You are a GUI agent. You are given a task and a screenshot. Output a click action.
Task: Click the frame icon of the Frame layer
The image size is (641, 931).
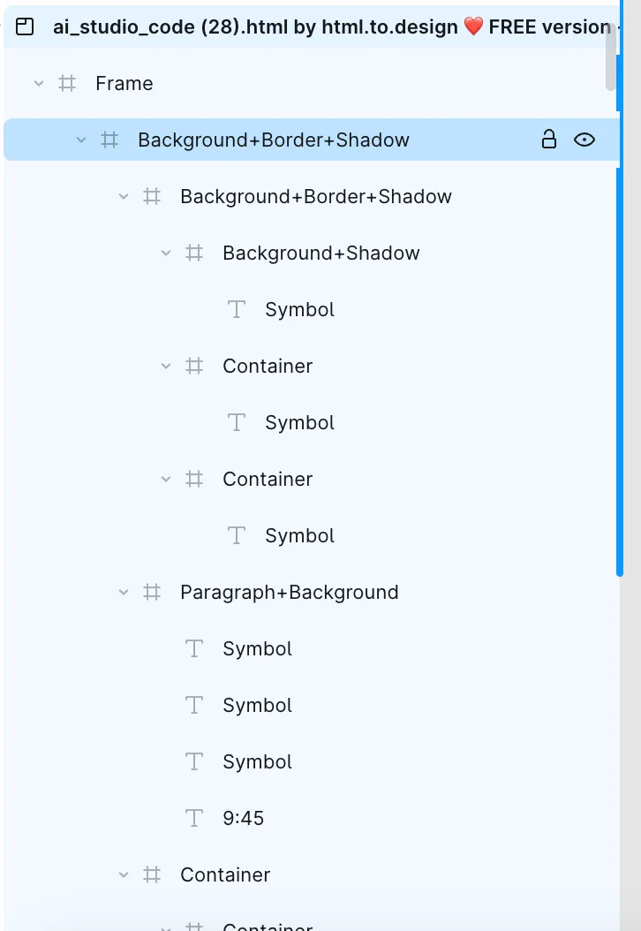67,83
